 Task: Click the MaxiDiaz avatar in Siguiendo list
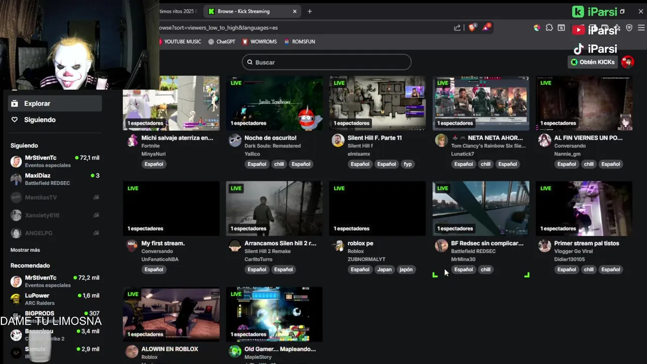tap(16, 179)
